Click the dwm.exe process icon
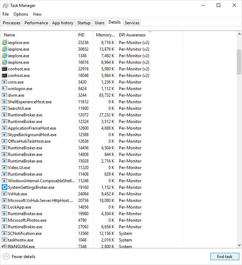This screenshot has height=265, width=242. pyautogui.click(x=4, y=95)
